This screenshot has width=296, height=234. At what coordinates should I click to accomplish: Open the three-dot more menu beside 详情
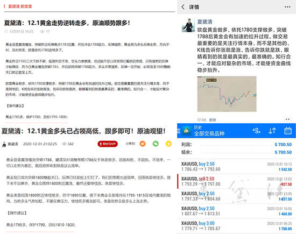(x=287, y=7)
